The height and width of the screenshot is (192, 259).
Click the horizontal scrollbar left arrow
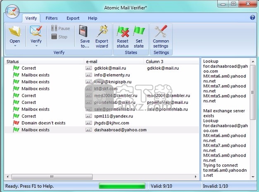coord(7,177)
